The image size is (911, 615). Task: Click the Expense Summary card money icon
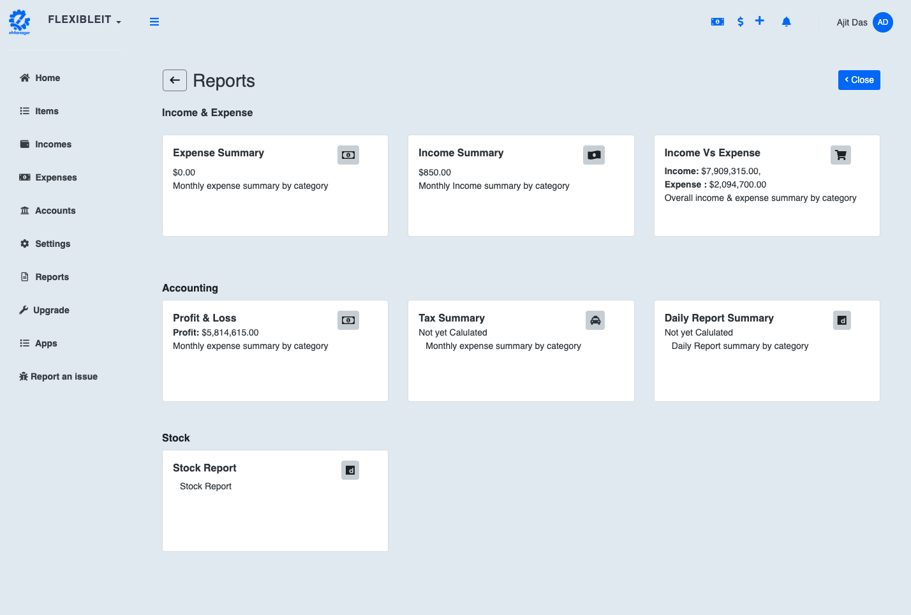pos(348,155)
